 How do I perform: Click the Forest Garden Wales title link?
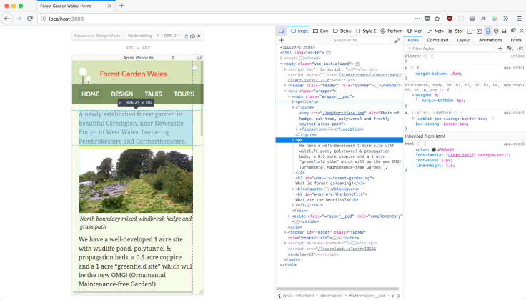point(133,74)
